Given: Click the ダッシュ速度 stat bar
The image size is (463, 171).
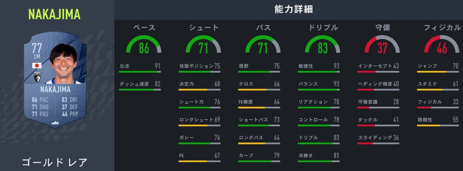Looking at the screenshot, I should (140, 89).
